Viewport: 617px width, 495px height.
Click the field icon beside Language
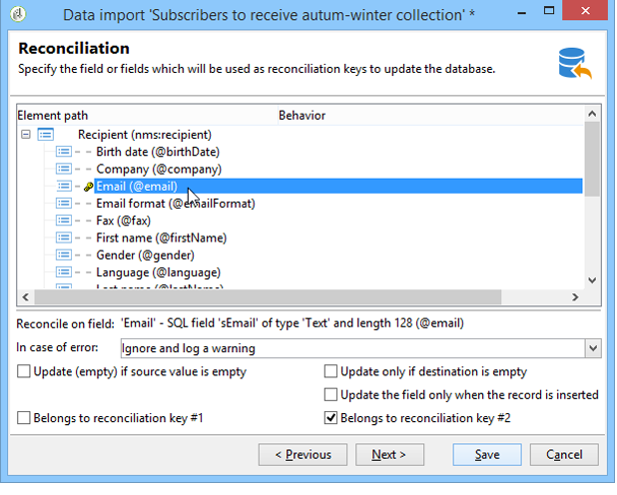click(63, 271)
